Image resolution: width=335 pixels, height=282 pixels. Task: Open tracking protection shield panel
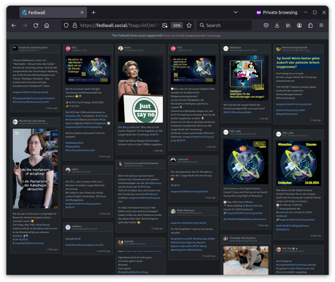[66, 26]
